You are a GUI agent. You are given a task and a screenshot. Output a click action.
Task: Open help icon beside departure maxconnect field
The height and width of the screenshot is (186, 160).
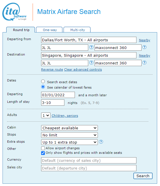point(144,47)
